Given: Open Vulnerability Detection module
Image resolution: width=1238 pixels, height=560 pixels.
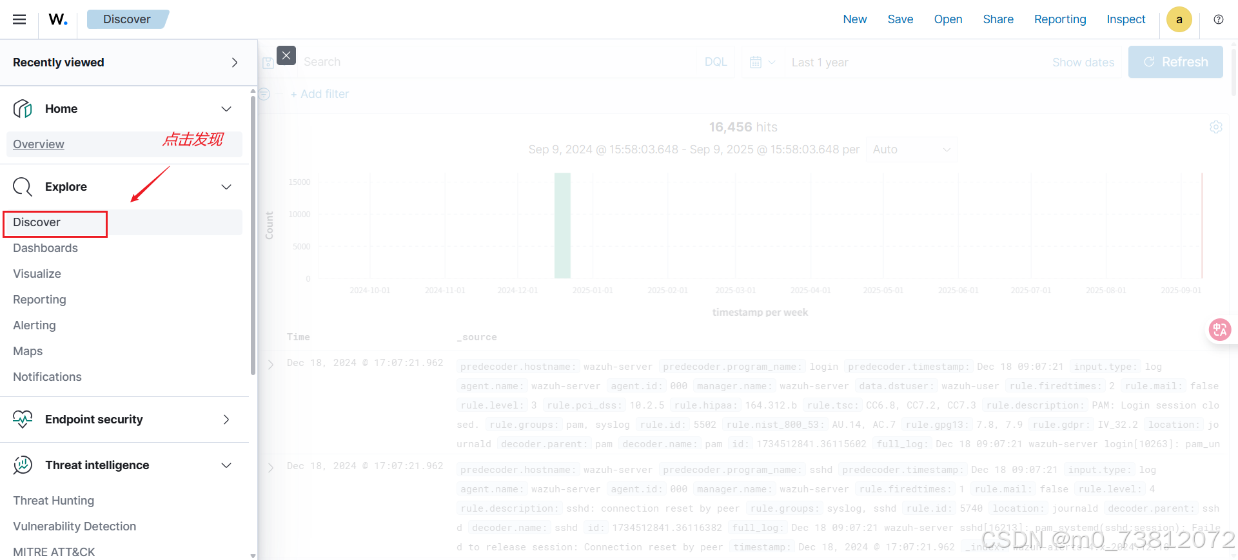Looking at the screenshot, I should click(x=75, y=526).
